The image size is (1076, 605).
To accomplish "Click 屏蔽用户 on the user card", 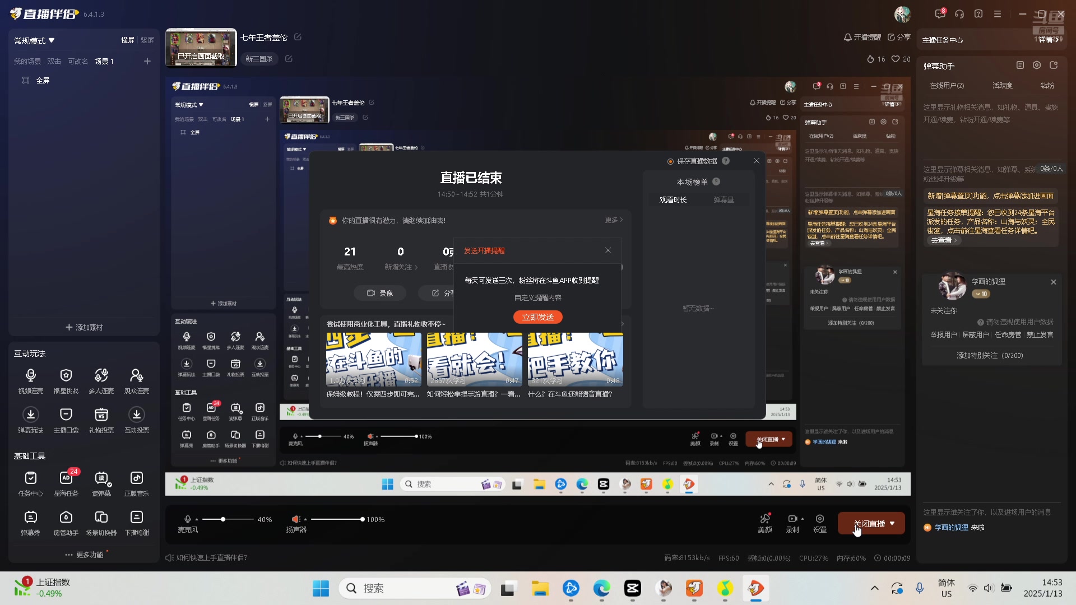I will click(x=976, y=335).
